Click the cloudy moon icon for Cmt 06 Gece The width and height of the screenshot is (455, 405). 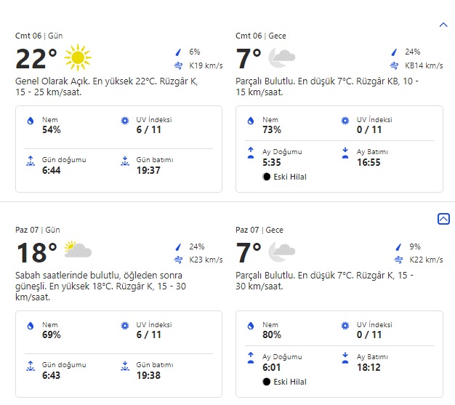pyautogui.click(x=281, y=57)
